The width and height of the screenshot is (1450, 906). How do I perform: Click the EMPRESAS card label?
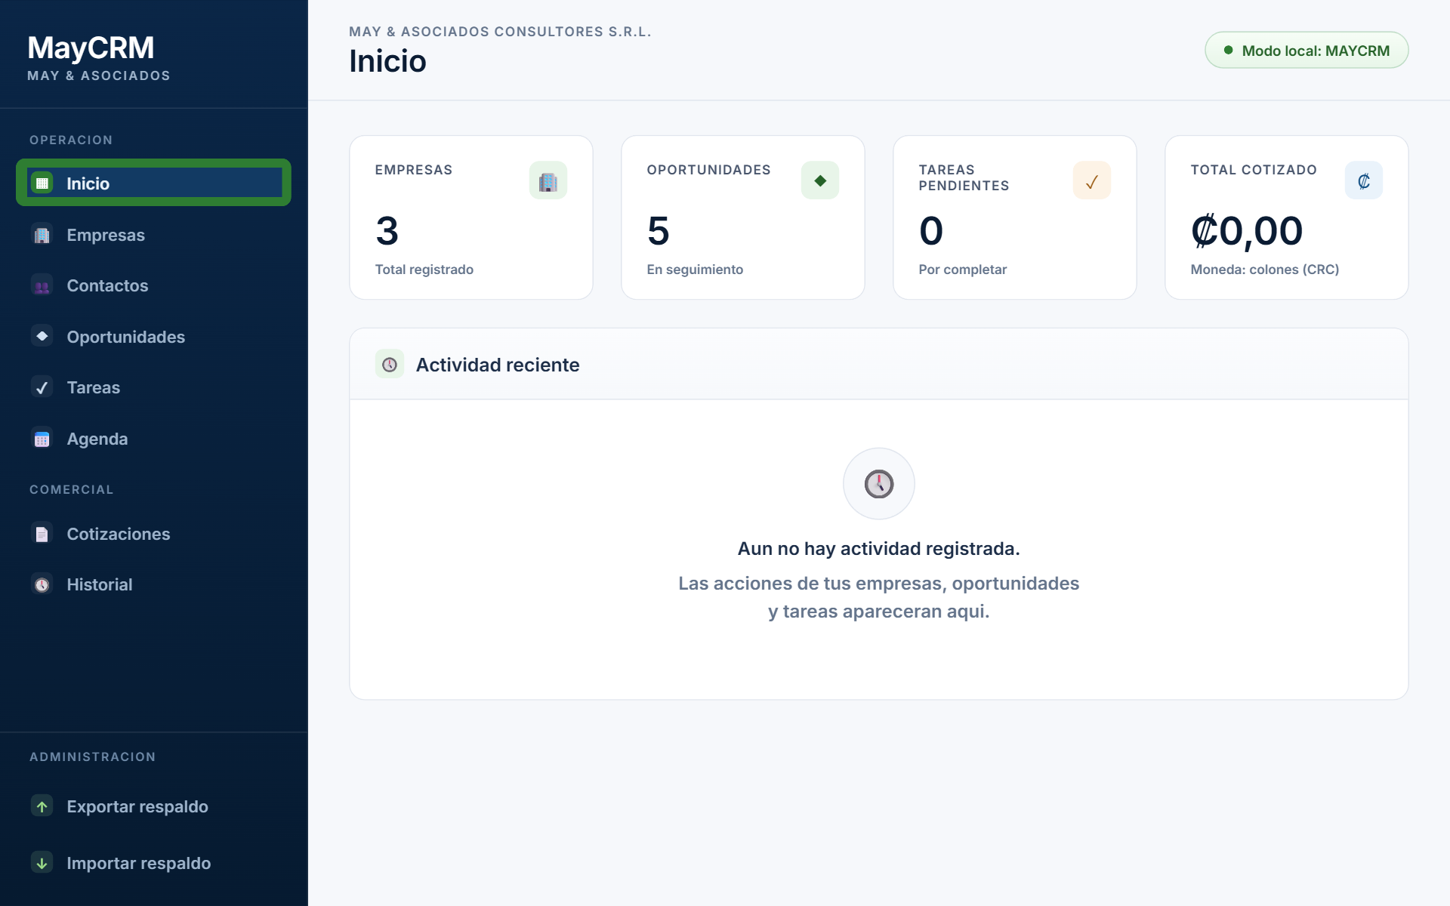414,170
